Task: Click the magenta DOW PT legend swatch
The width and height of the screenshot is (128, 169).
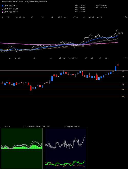Action: (3, 12)
